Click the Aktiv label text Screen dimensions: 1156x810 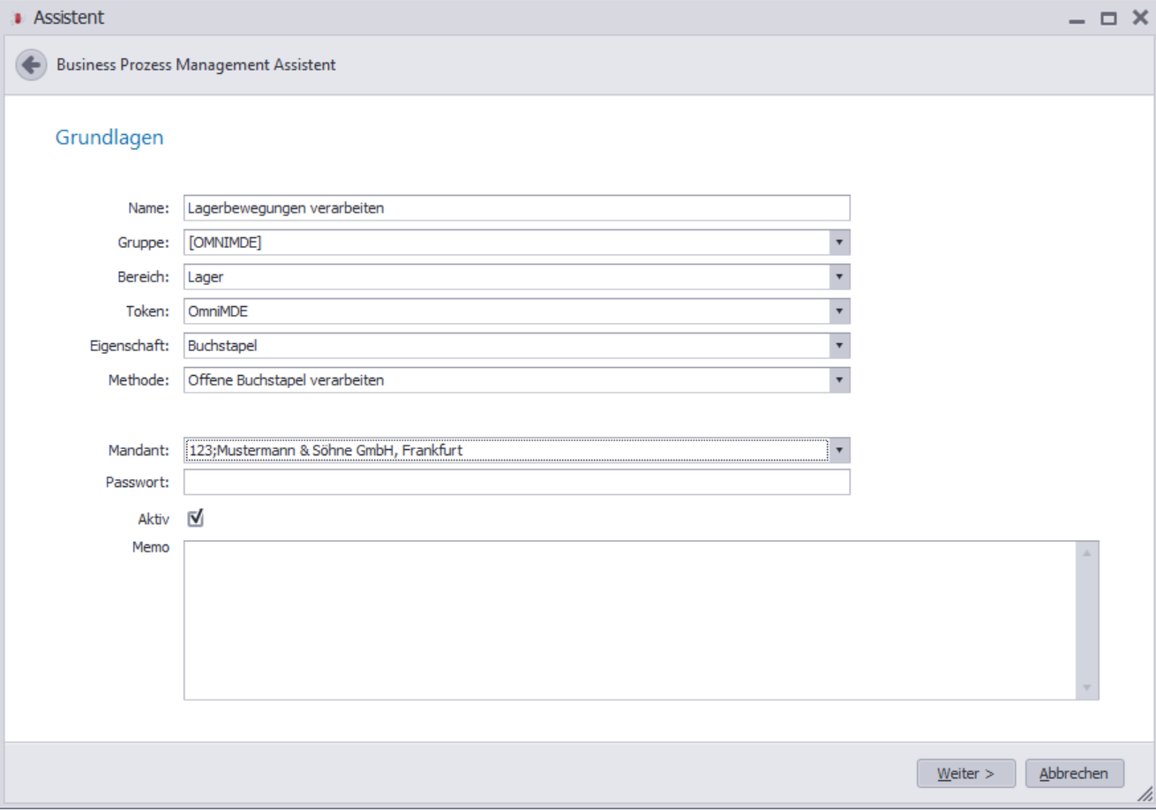(x=154, y=520)
